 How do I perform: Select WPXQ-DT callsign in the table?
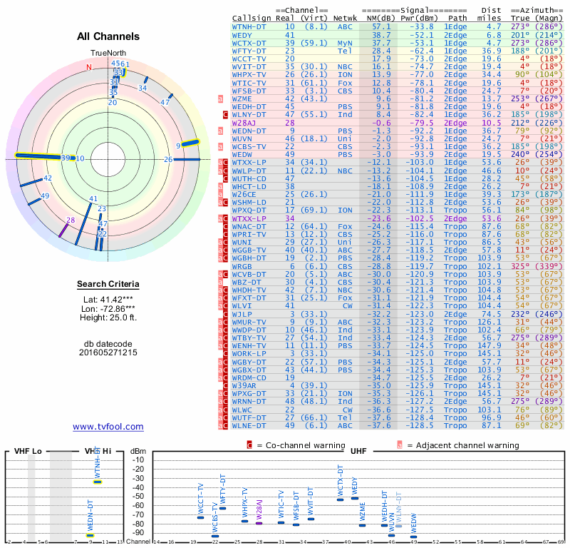[x=249, y=210]
